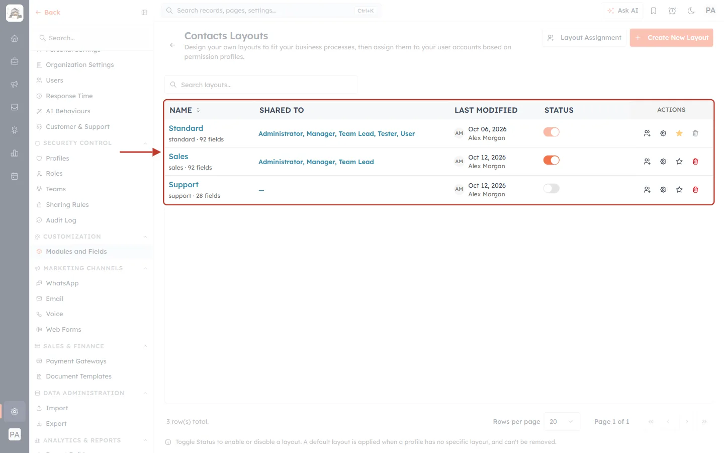Open settings gear for Standard layout
The width and height of the screenshot is (724, 453).
coord(663,133)
